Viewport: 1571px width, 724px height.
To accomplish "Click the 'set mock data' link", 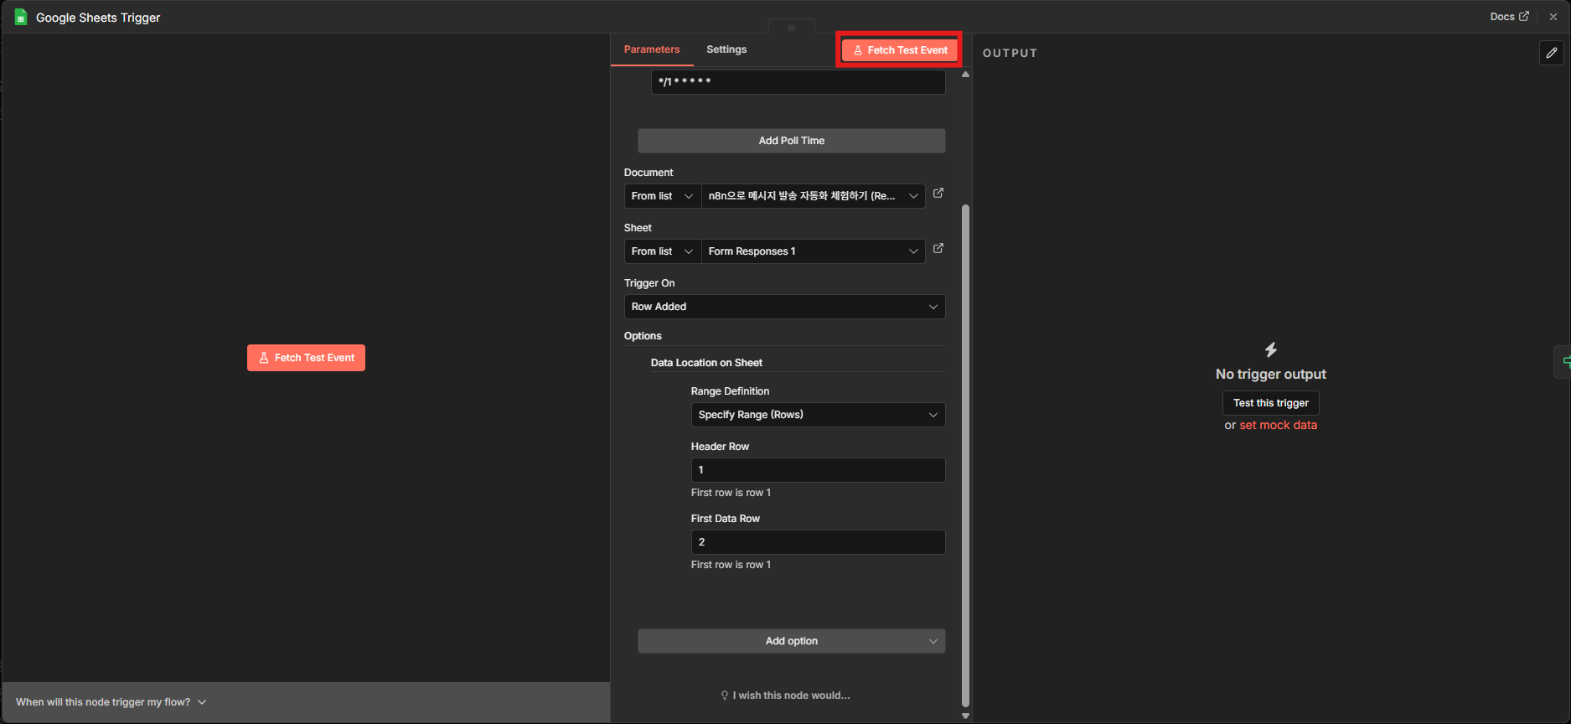I will (x=1278, y=425).
